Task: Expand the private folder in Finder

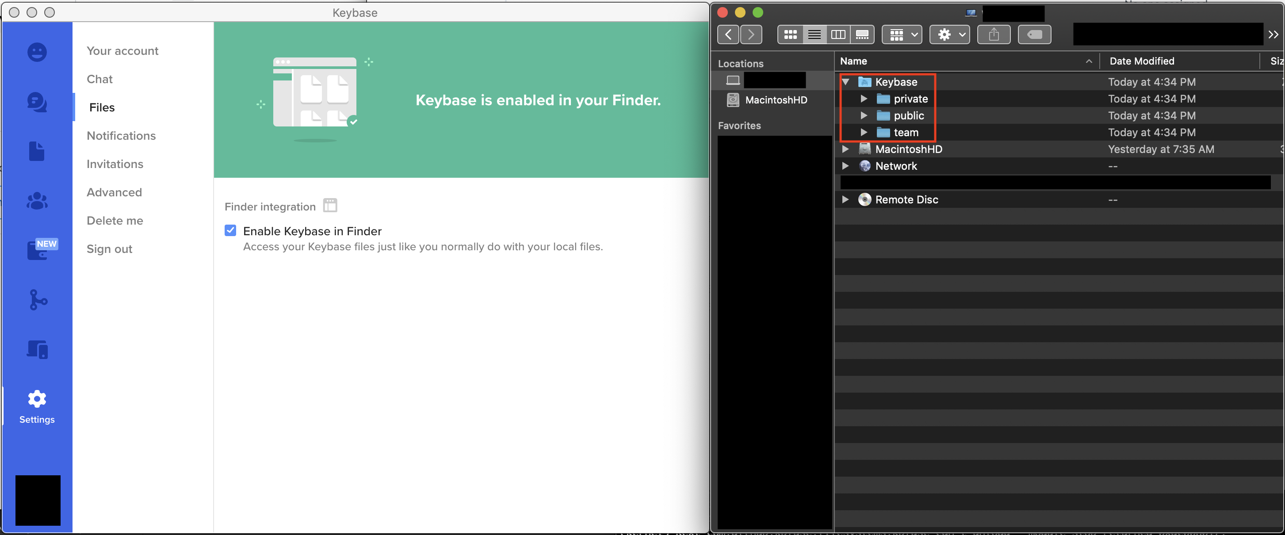Action: coord(864,99)
